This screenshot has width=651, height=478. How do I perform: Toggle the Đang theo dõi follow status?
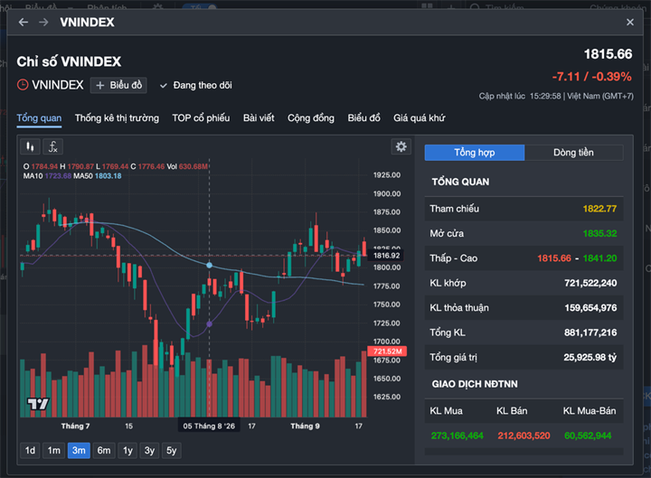coord(195,86)
